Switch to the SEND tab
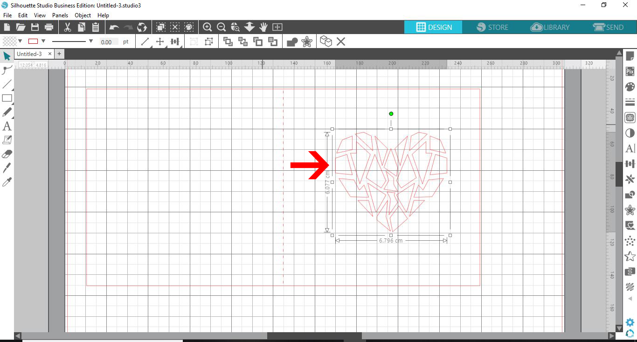 (x=608, y=27)
